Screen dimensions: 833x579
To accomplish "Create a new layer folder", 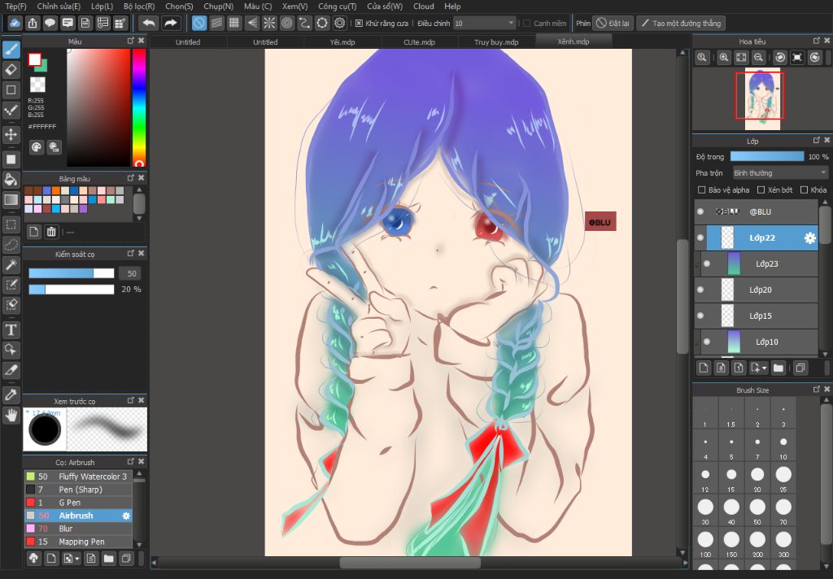I will point(778,368).
